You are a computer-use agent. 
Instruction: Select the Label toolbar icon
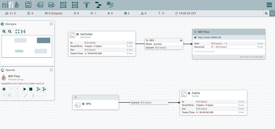click(110, 5)
